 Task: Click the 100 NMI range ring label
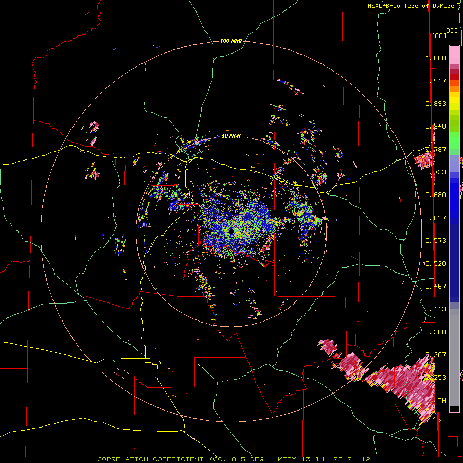coord(231,41)
